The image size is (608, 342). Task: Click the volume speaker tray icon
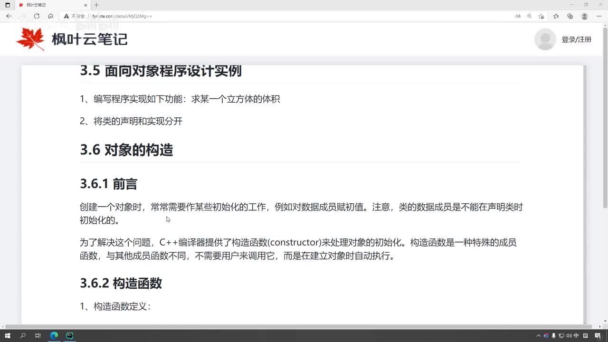coord(569,336)
